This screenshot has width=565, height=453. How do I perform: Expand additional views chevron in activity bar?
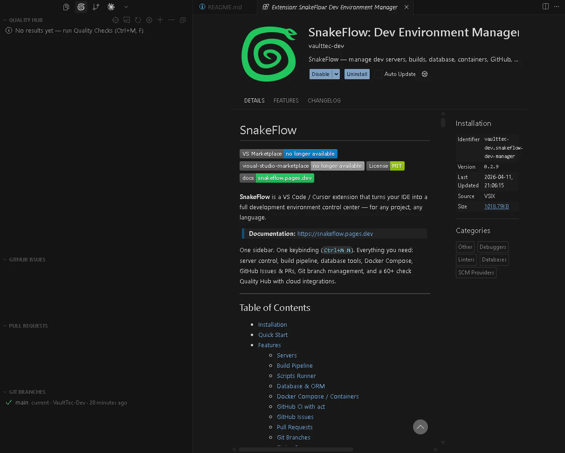pos(126,7)
